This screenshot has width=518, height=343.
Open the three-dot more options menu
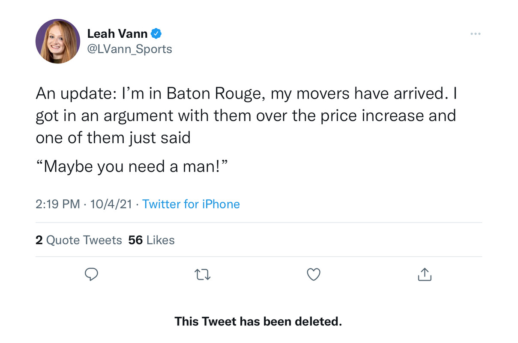coord(475,34)
